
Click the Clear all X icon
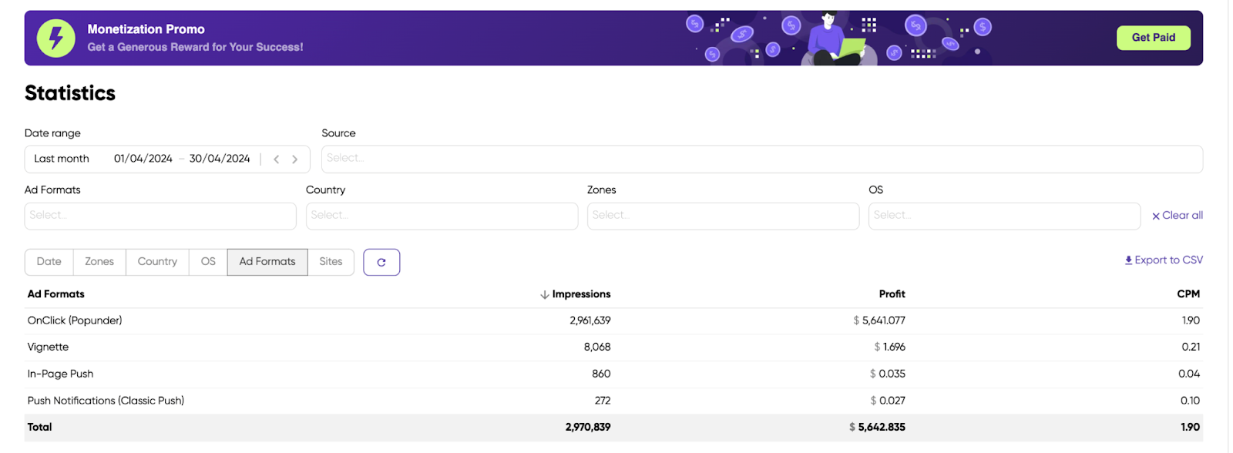(x=1156, y=216)
